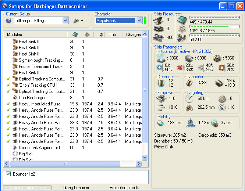Image resolution: width=245 pixels, height=191 pixels.
Task: Open the Gang bonuses panel
Action: pyautogui.click(x=76, y=188)
